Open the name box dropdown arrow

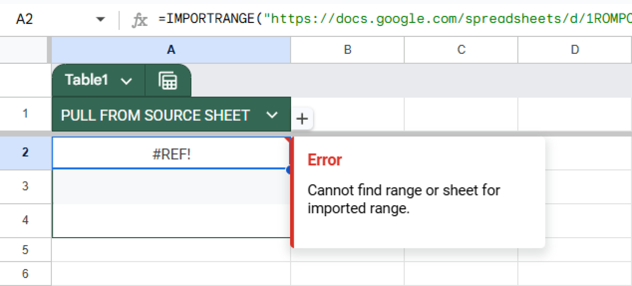[100, 19]
